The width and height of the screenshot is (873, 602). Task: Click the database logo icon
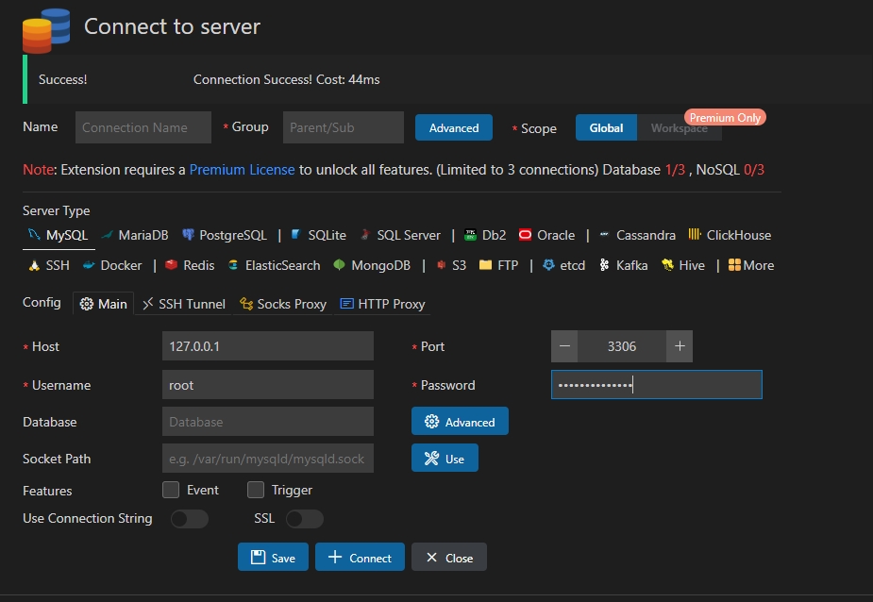click(46, 30)
